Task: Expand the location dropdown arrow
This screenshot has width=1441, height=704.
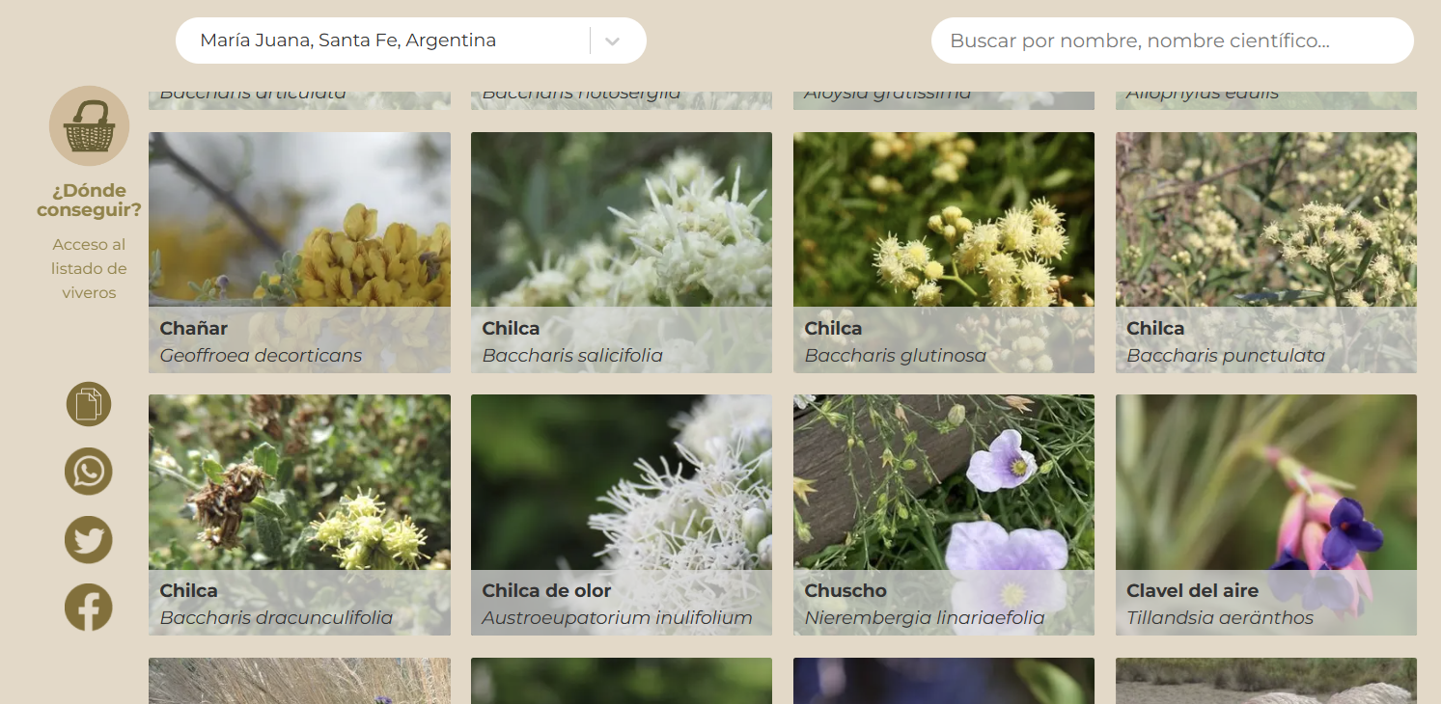Action: (x=612, y=41)
